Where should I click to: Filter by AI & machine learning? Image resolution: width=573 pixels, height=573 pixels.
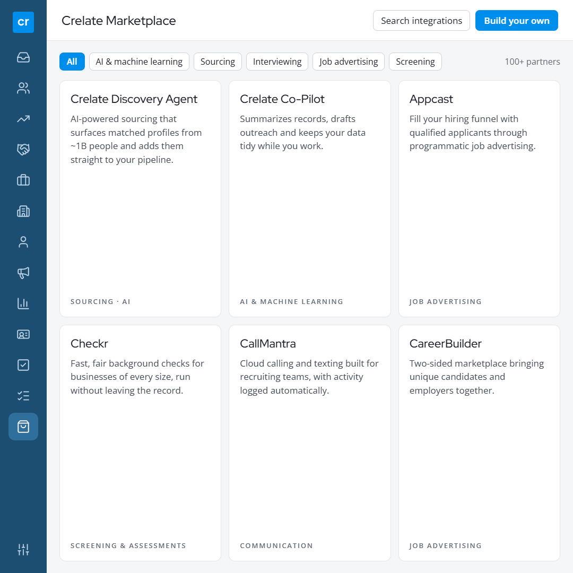point(139,62)
